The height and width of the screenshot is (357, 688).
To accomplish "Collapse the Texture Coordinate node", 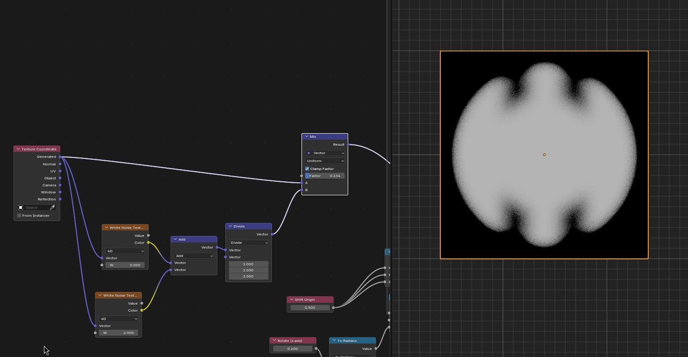I will [x=18, y=149].
